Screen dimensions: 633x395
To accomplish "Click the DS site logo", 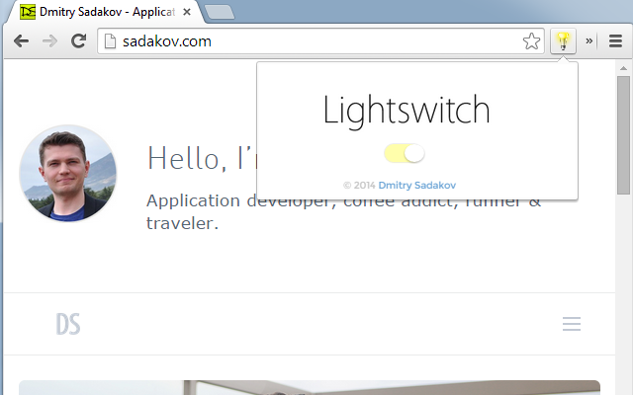I will click(68, 324).
